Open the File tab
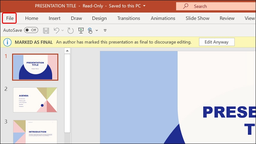256x144 pixels. point(10,18)
